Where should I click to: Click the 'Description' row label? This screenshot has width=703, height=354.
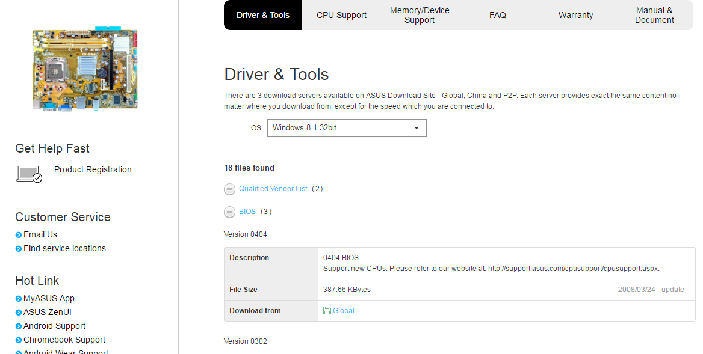pyautogui.click(x=249, y=258)
